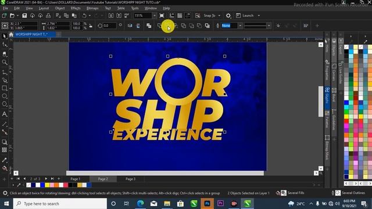The width and height of the screenshot is (372, 209).
Task: Select the Text tool
Action: pyautogui.click(x=4, y=114)
